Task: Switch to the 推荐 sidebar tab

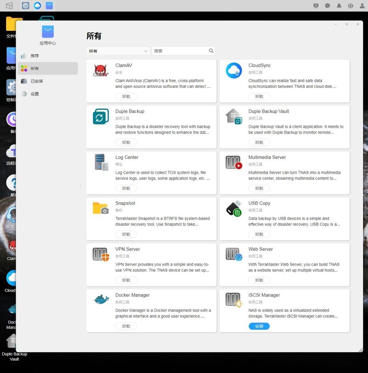Action: 35,56
